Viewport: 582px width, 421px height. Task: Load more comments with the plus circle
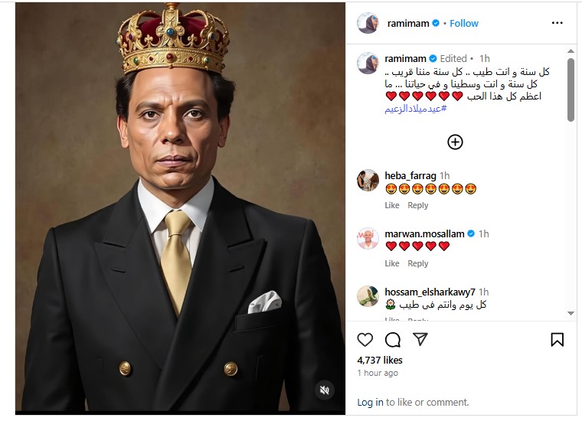click(x=455, y=142)
